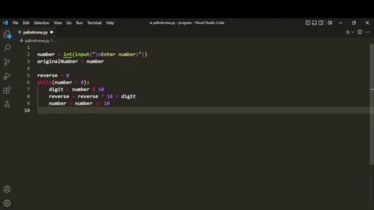Open the Accounts menu icon

point(7,189)
